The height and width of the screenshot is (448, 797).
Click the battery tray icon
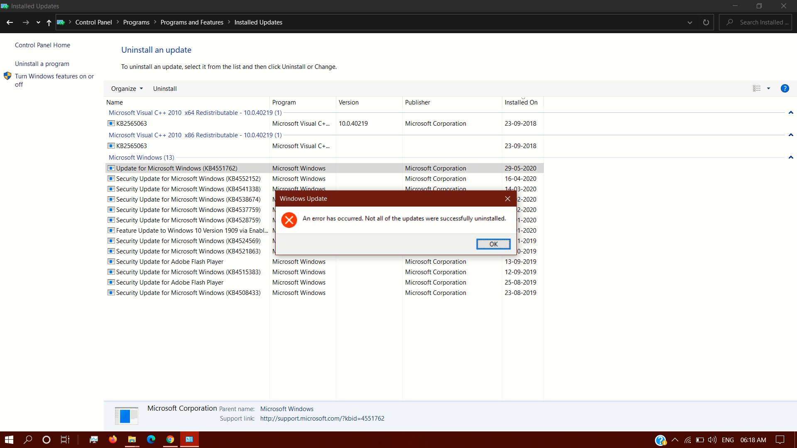click(x=700, y=440)
